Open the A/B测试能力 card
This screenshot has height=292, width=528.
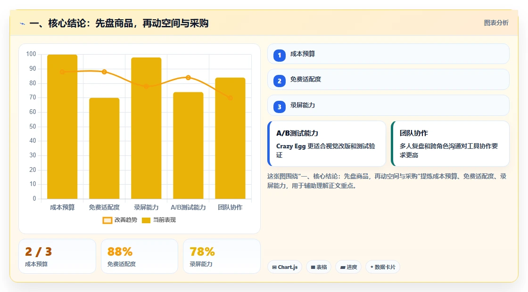[x=327, y=144]
